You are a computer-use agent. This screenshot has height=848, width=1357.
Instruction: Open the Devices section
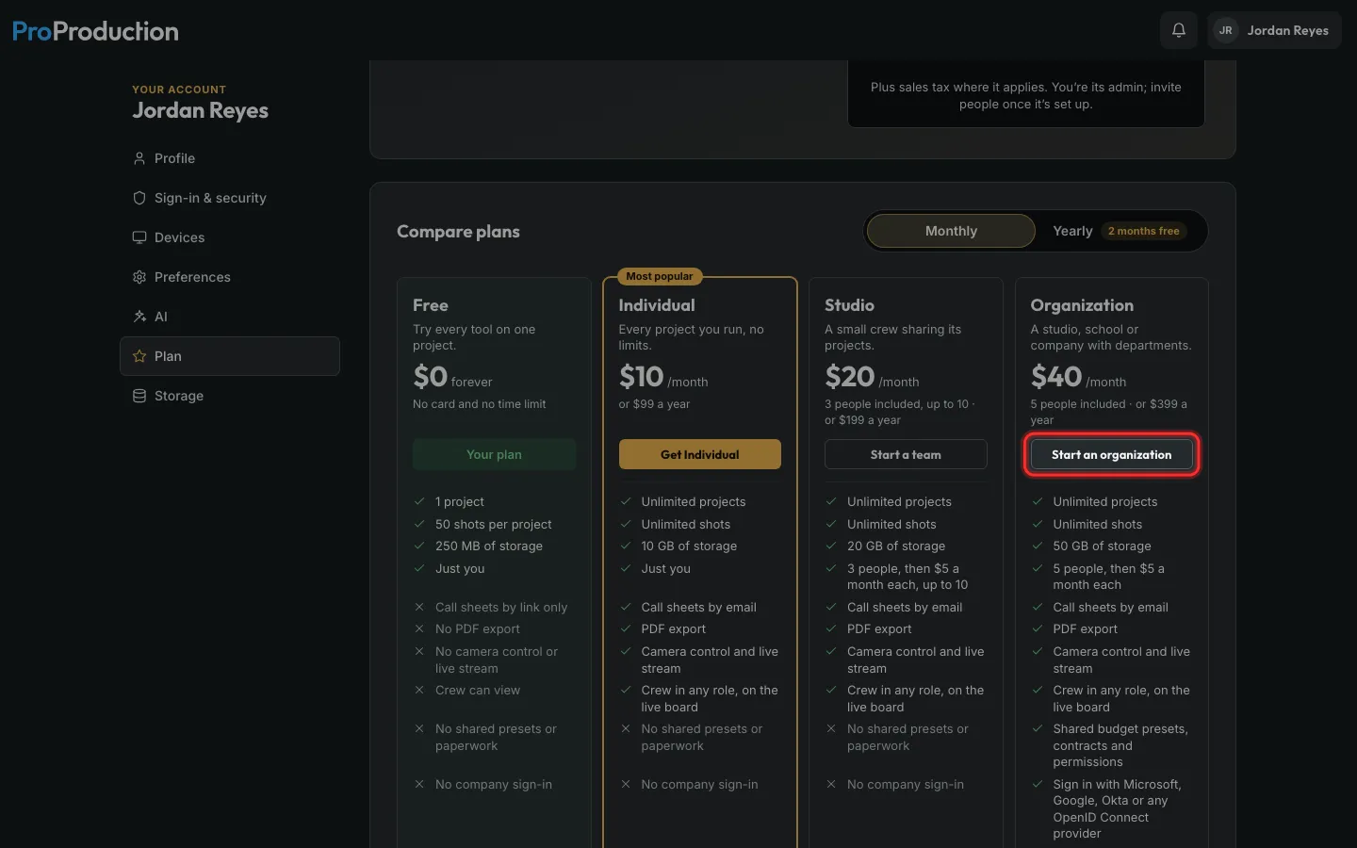pos(230,237)
